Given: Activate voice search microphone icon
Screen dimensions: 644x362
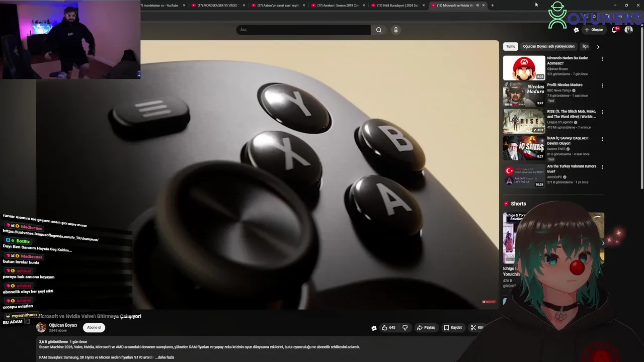Looking at the screenshot, I should click(396, 30).
